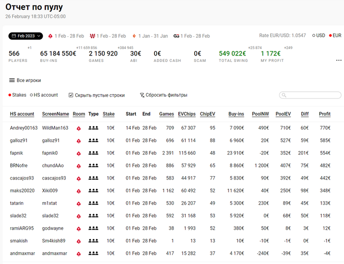Open the three-dots more options menu
Screen dimensions: 344x264
pyautogui.click(x=339, y=60)
